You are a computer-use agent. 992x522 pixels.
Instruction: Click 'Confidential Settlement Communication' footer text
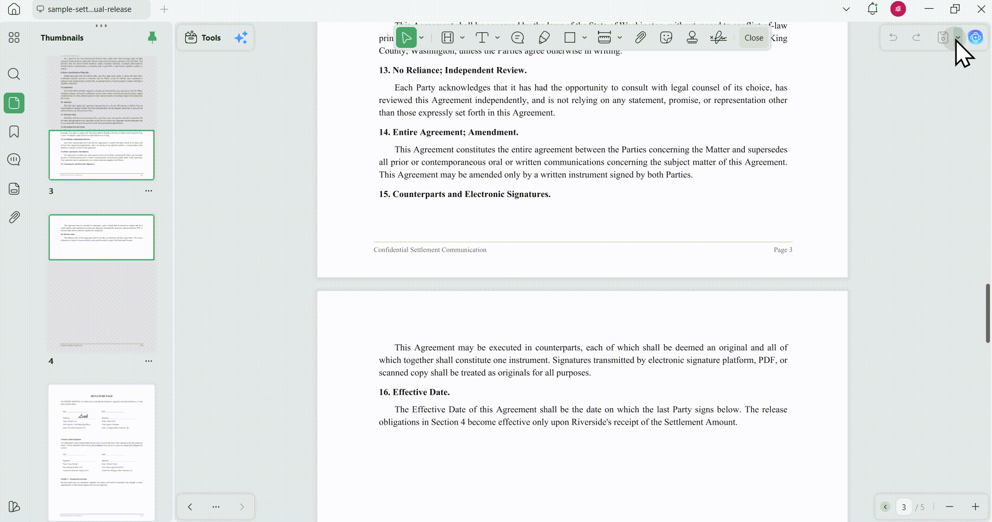(430, 250)
